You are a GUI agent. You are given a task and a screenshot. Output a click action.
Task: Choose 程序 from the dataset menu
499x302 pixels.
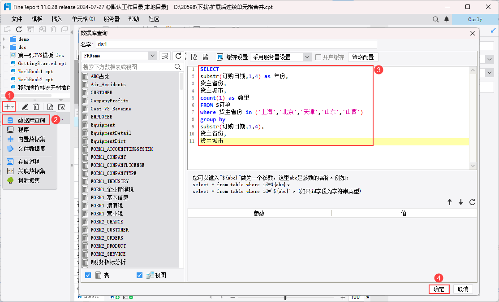click(24, 130)
